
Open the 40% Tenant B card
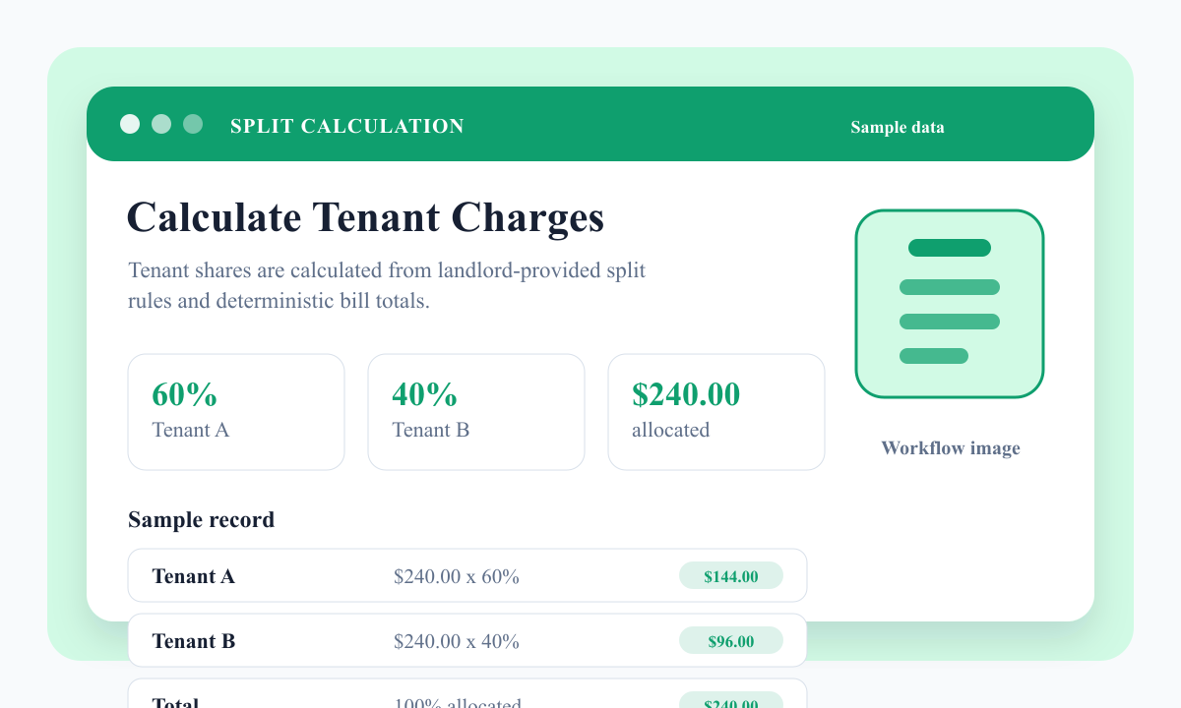pyautogui.click(x=476, y=412)
